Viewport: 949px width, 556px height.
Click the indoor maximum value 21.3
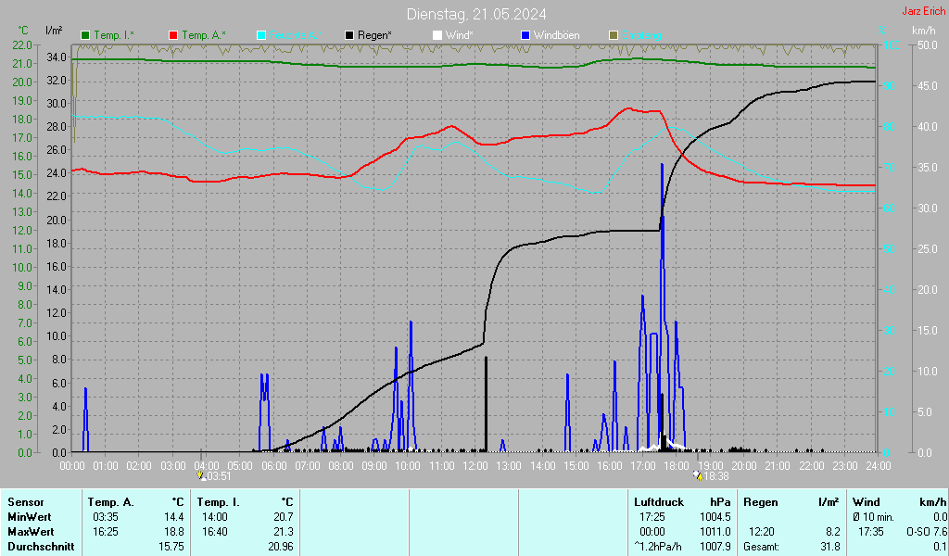284,532
